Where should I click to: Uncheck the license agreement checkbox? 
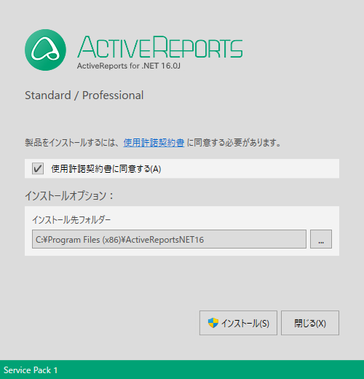click(x=38, y=168)
